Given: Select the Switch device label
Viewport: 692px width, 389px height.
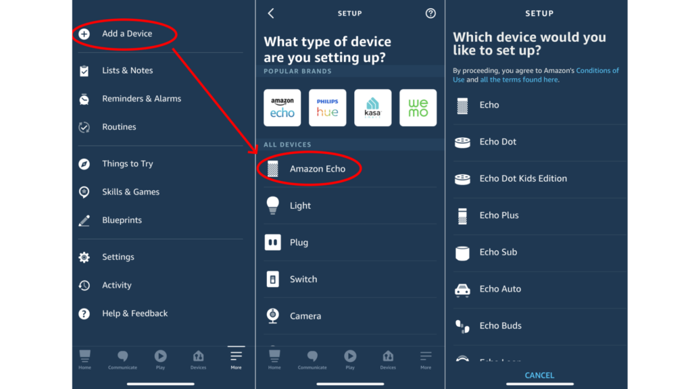Looking at the screenshot, I should coord(303,279).
